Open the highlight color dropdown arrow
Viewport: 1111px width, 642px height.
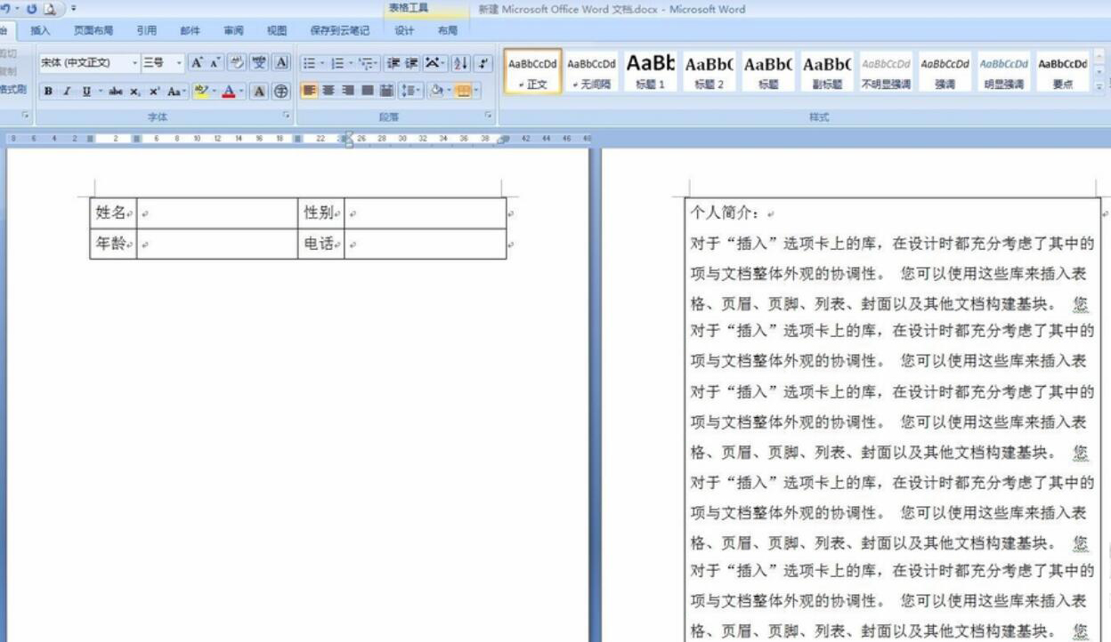coord(215,92)
